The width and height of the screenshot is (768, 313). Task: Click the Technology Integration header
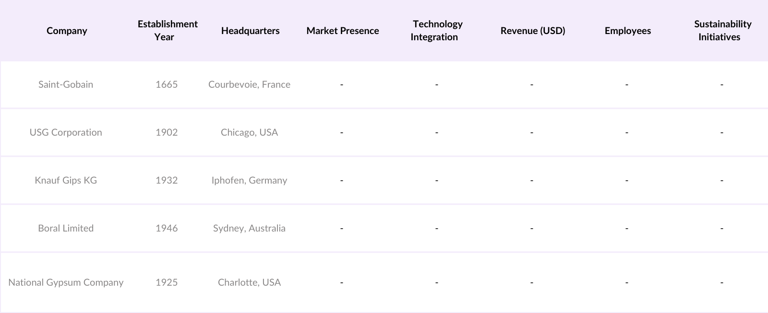[x=437, y=31]
